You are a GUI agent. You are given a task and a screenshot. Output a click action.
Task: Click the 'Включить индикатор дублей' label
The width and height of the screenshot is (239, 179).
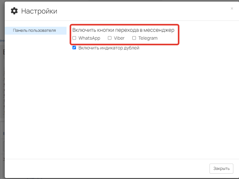tap(109, 48)
